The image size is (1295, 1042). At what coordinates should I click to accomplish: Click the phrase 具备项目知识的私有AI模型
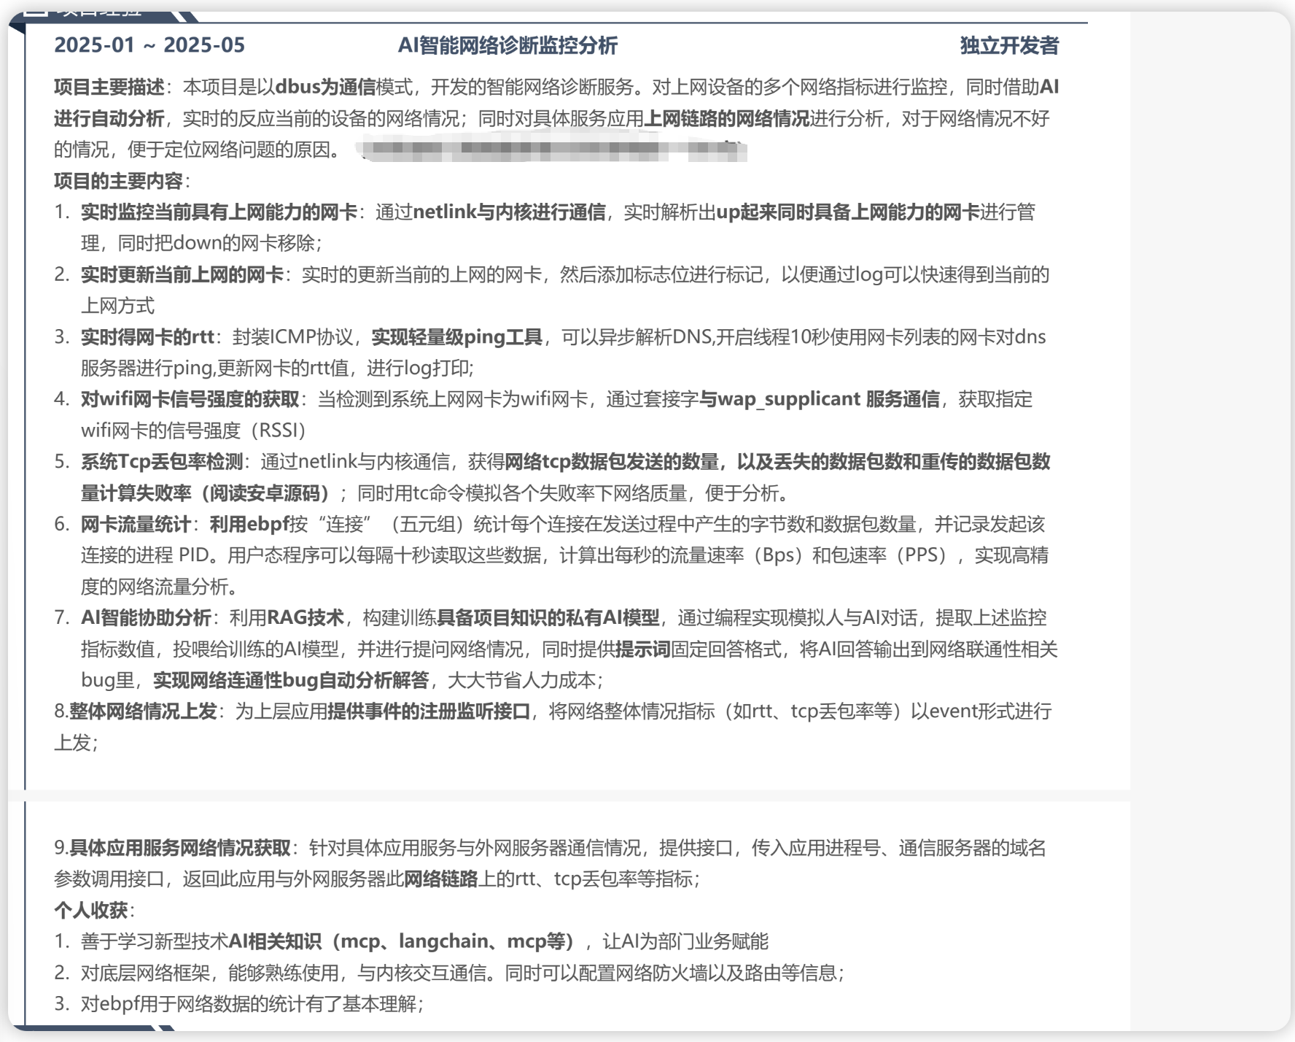tap(548, 618)
